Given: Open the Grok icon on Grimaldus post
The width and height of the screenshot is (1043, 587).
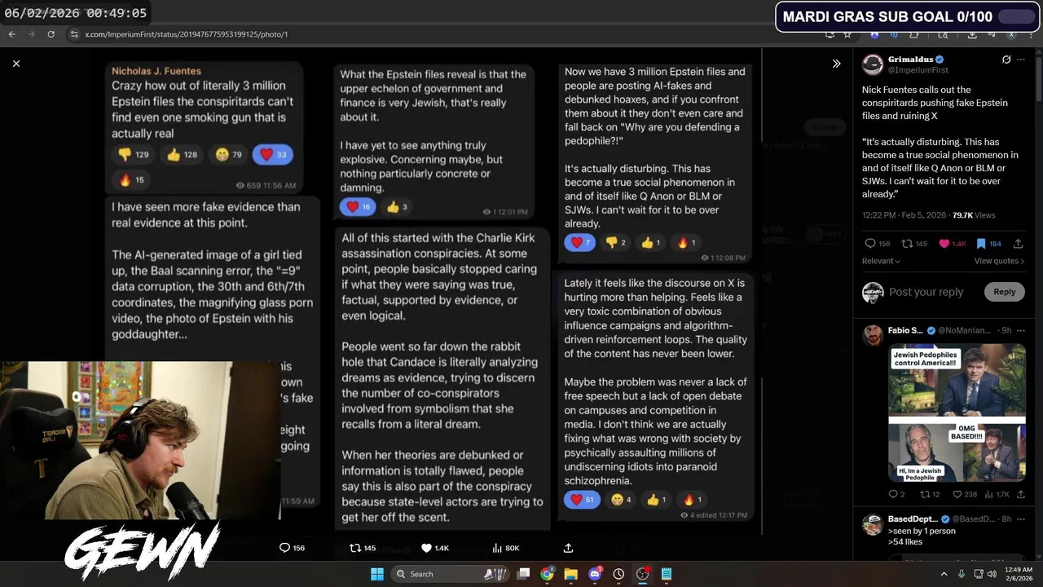Looking at the screenshot, I should click(x=1006, y=60).
